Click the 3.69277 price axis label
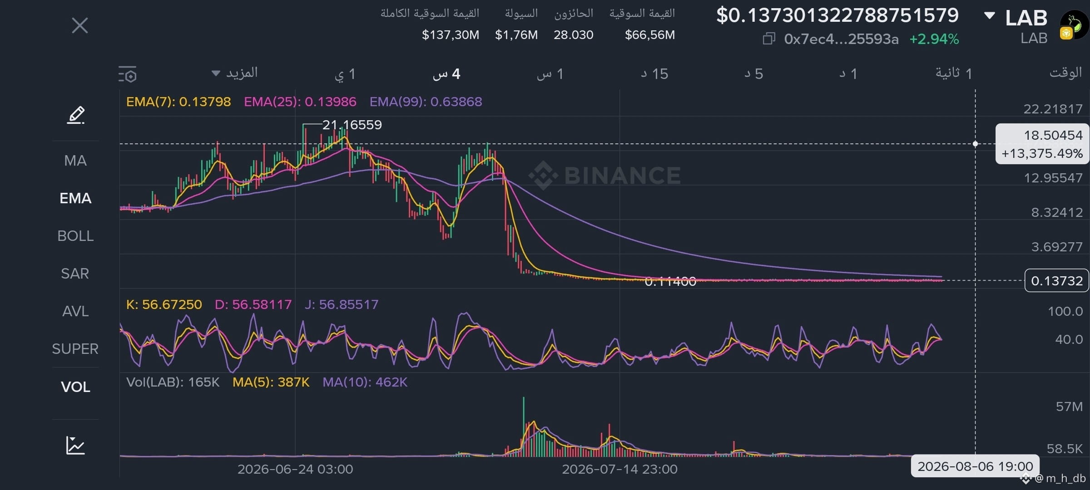 1057,247
